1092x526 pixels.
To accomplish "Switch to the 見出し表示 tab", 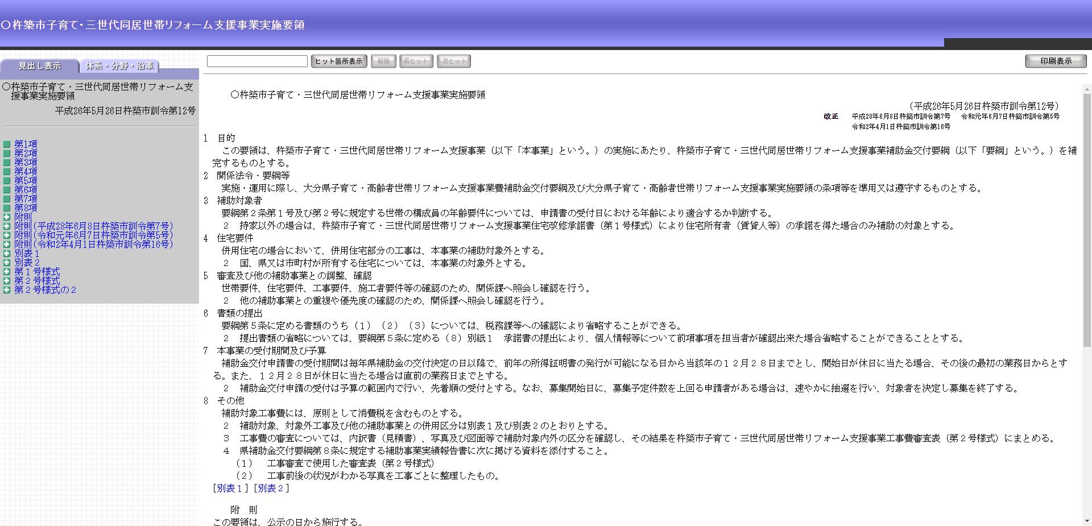I will [39, 66].
